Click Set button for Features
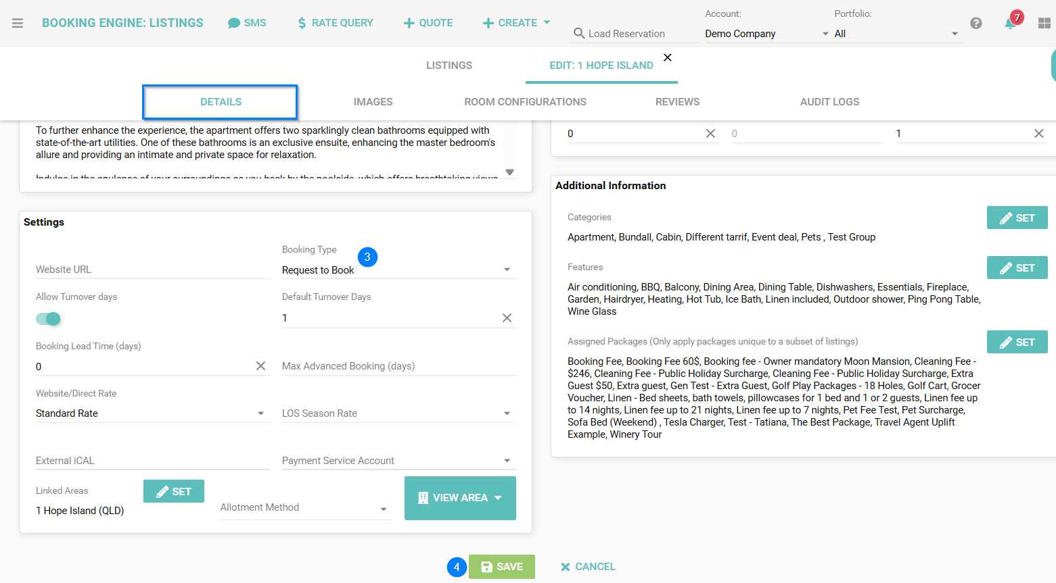The width and height of the screenshot is (1056, 583). coord(1017,268)
